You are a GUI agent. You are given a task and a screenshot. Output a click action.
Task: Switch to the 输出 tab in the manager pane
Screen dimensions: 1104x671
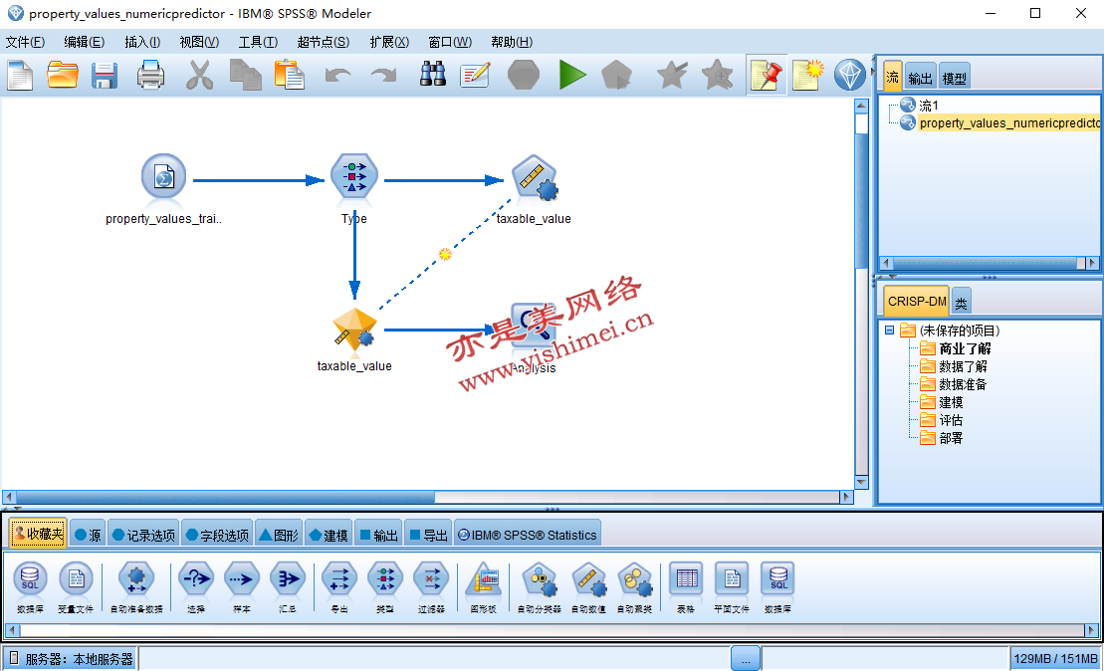pos(920,79)
